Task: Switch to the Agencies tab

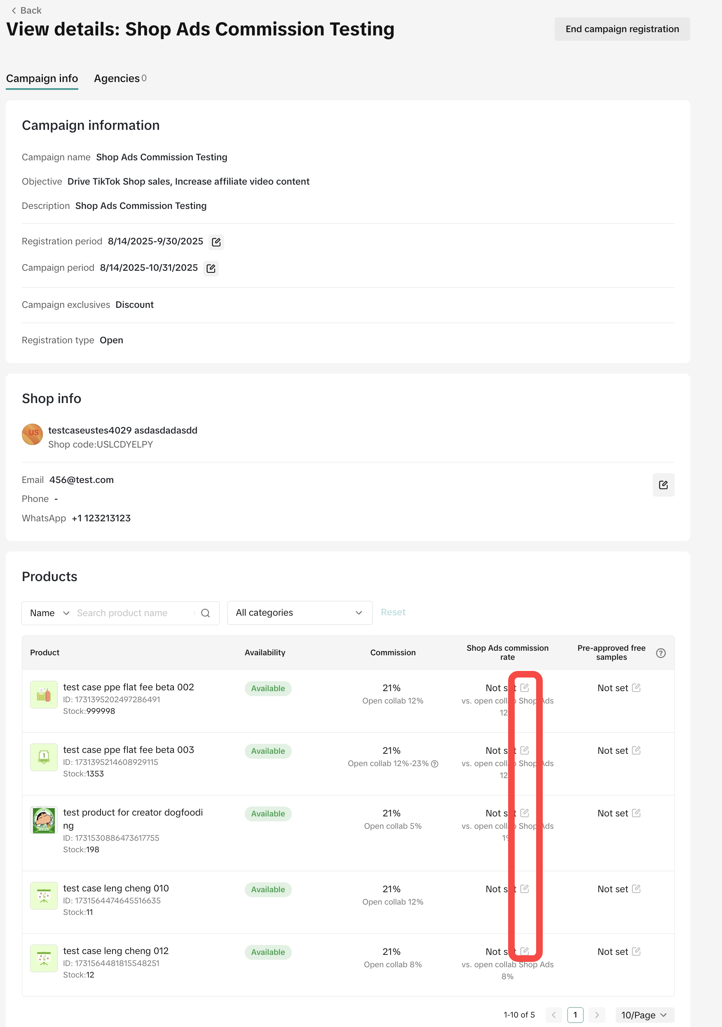Action: [120, 78]
